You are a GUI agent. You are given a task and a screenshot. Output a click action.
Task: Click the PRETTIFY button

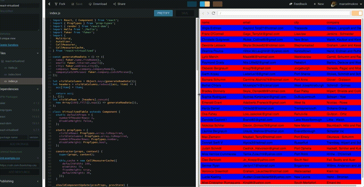[163, 13]
